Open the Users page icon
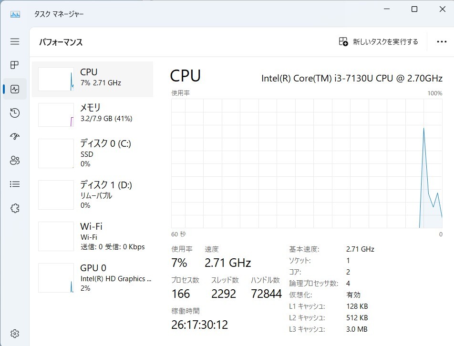The image size is (454, 346). [x=15, y=160]
